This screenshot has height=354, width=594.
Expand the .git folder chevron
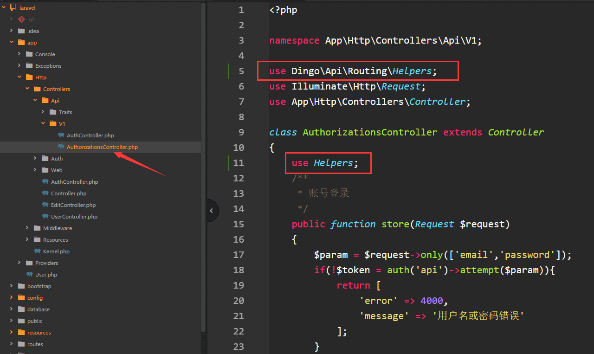[11, 19]
